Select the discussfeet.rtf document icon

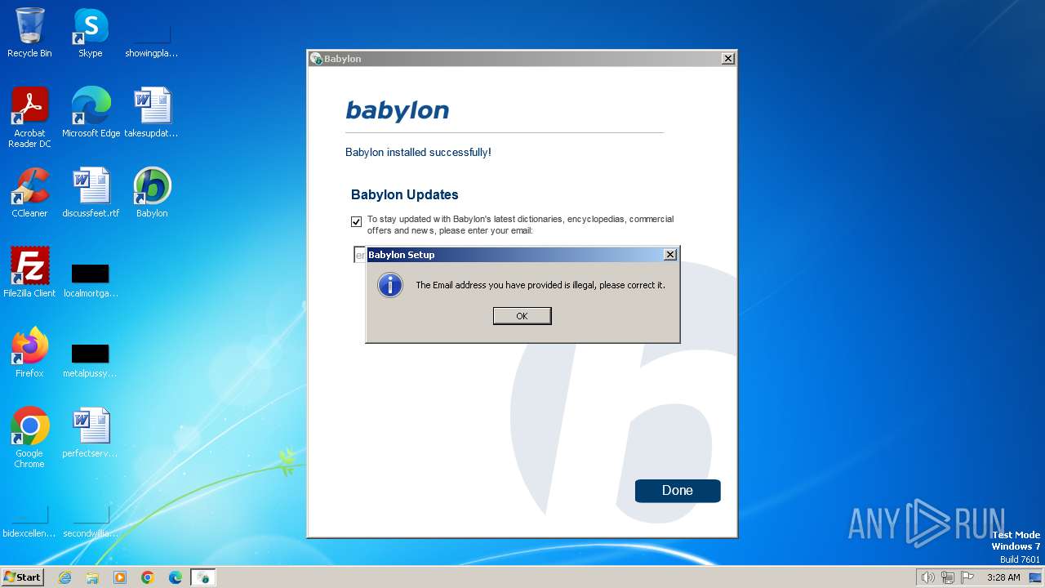pos(91,193)
